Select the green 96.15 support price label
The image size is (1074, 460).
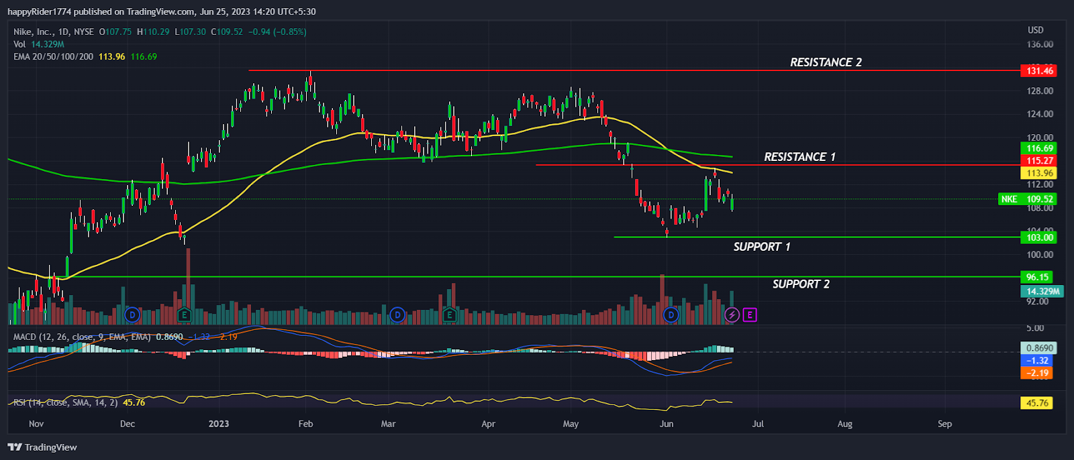1037,277
